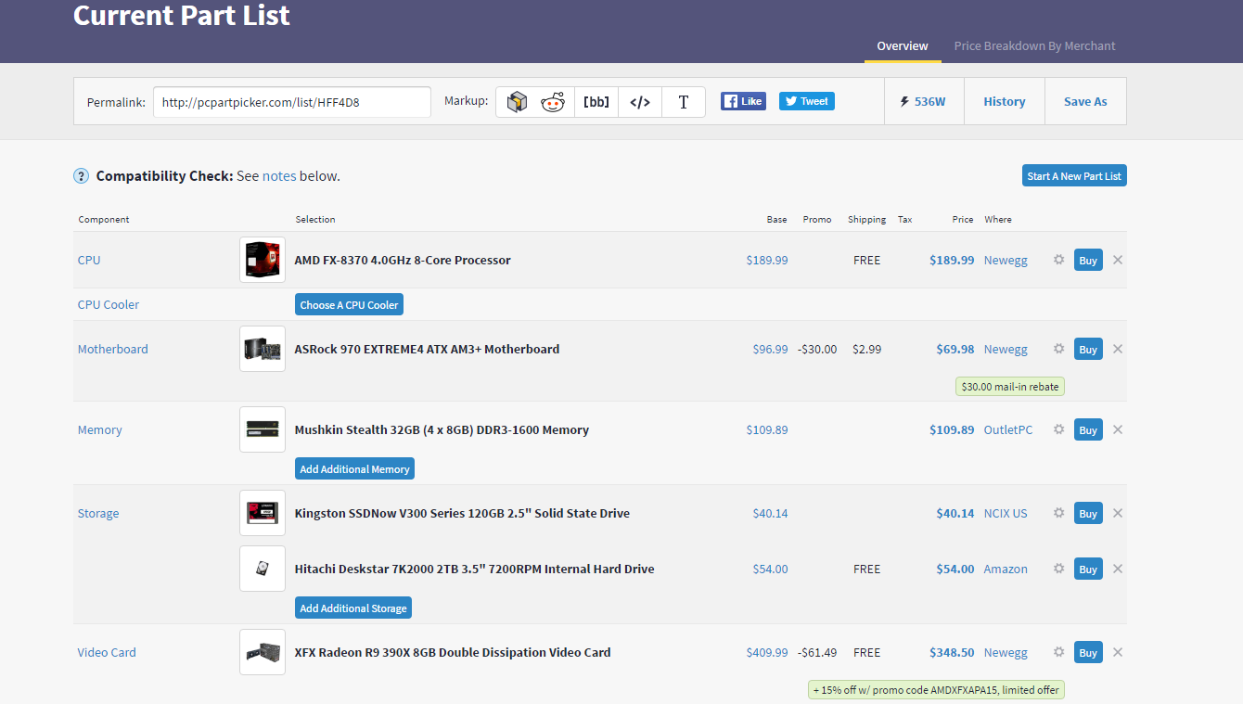Click the PCPartPicker box markup icon

[518, 102]
